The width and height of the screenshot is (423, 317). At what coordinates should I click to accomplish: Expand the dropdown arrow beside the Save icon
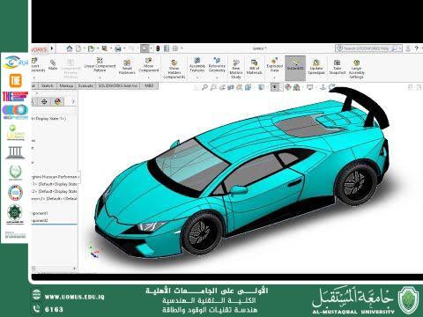click(x=111, y=48)
